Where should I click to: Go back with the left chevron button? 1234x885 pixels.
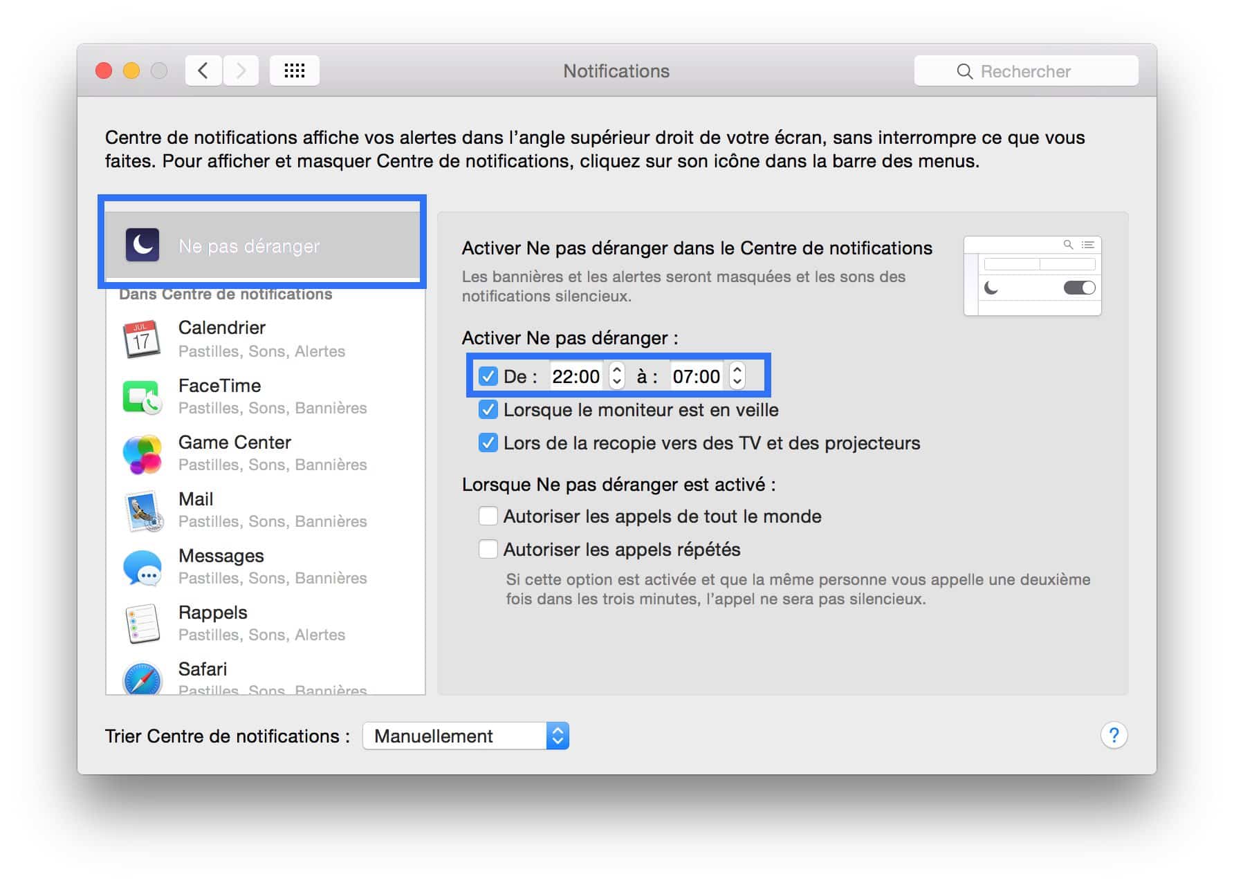click(x=203, y=71)
